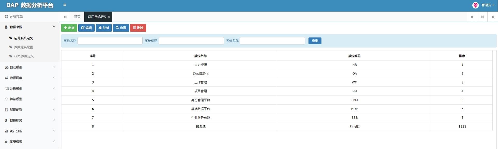
Task: Expand the 数据服务 menu chevron
Action: tap(54, 120)
